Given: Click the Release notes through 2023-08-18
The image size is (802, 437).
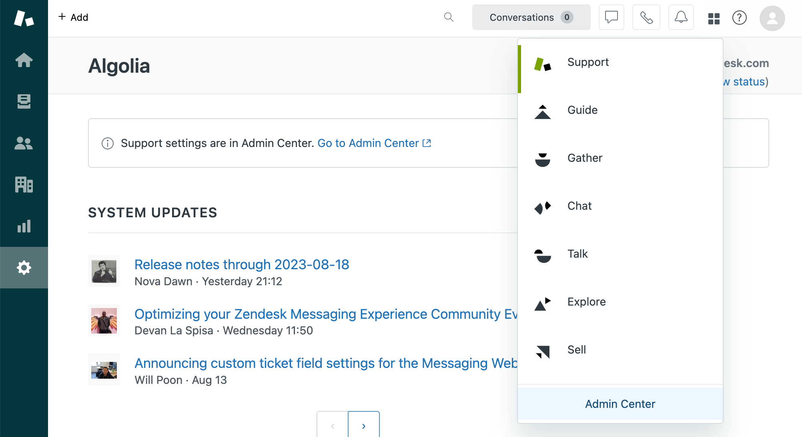Looking at the screenshot, I should (x=242, y=264).
